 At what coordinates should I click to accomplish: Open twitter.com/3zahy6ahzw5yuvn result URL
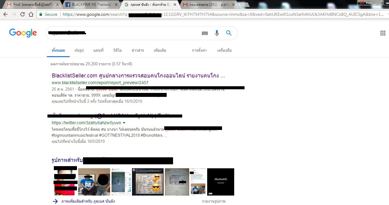86,123
